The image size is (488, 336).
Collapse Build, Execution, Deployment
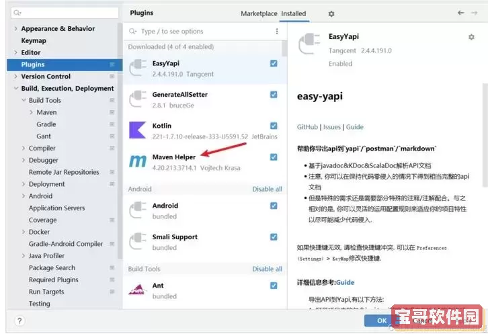16,88
